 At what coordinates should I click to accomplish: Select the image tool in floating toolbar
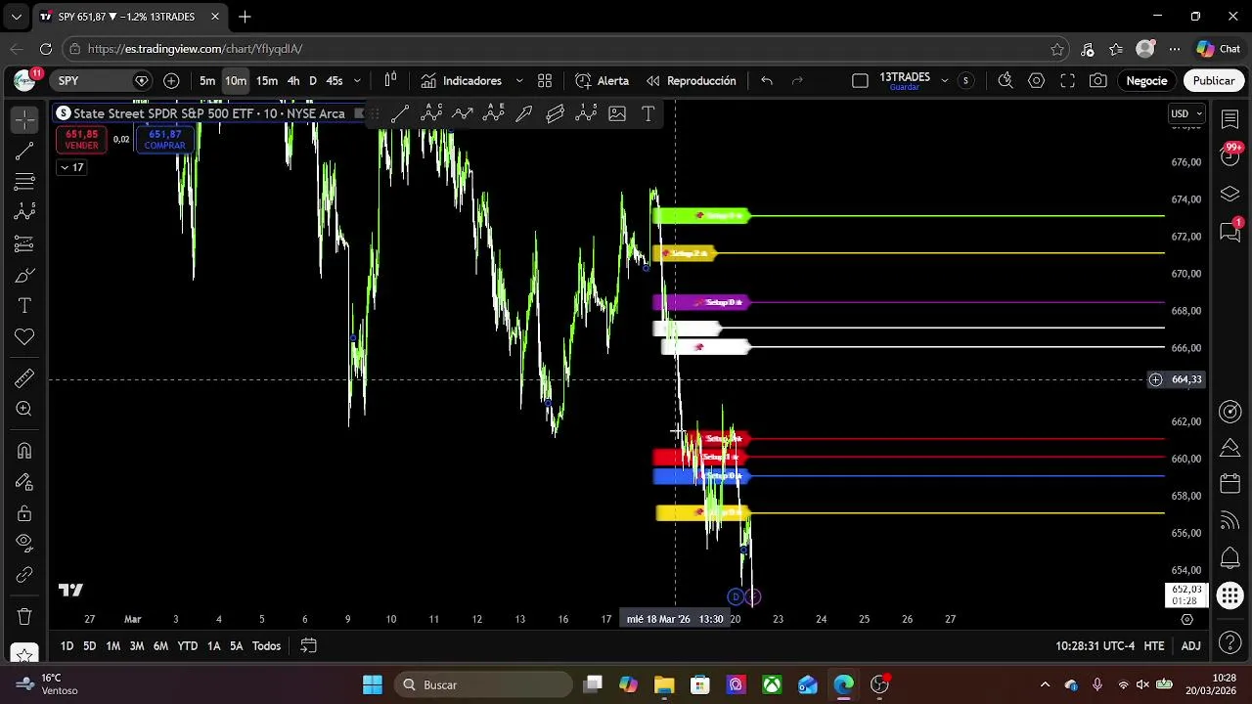pos(617,114)
